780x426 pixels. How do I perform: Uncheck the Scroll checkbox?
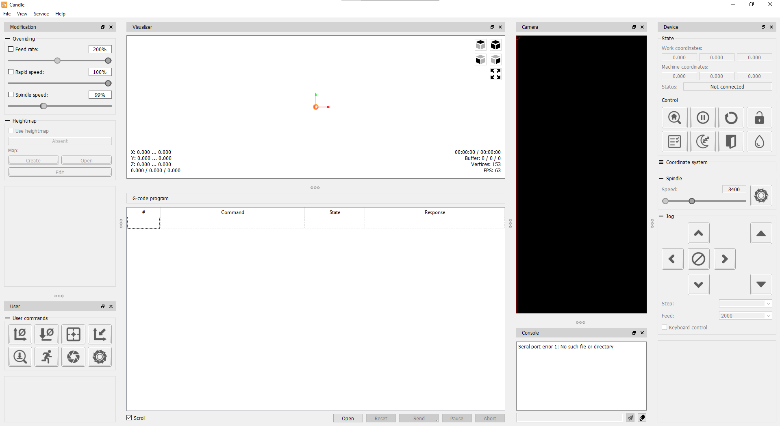[129, 418]
